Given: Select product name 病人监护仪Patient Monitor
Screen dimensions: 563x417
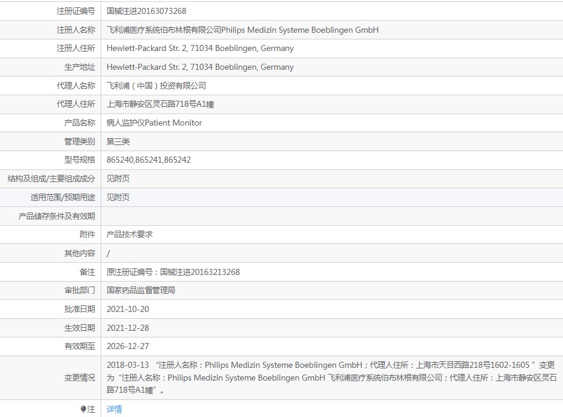Looking at the screenshot, I should coord(154,123).
